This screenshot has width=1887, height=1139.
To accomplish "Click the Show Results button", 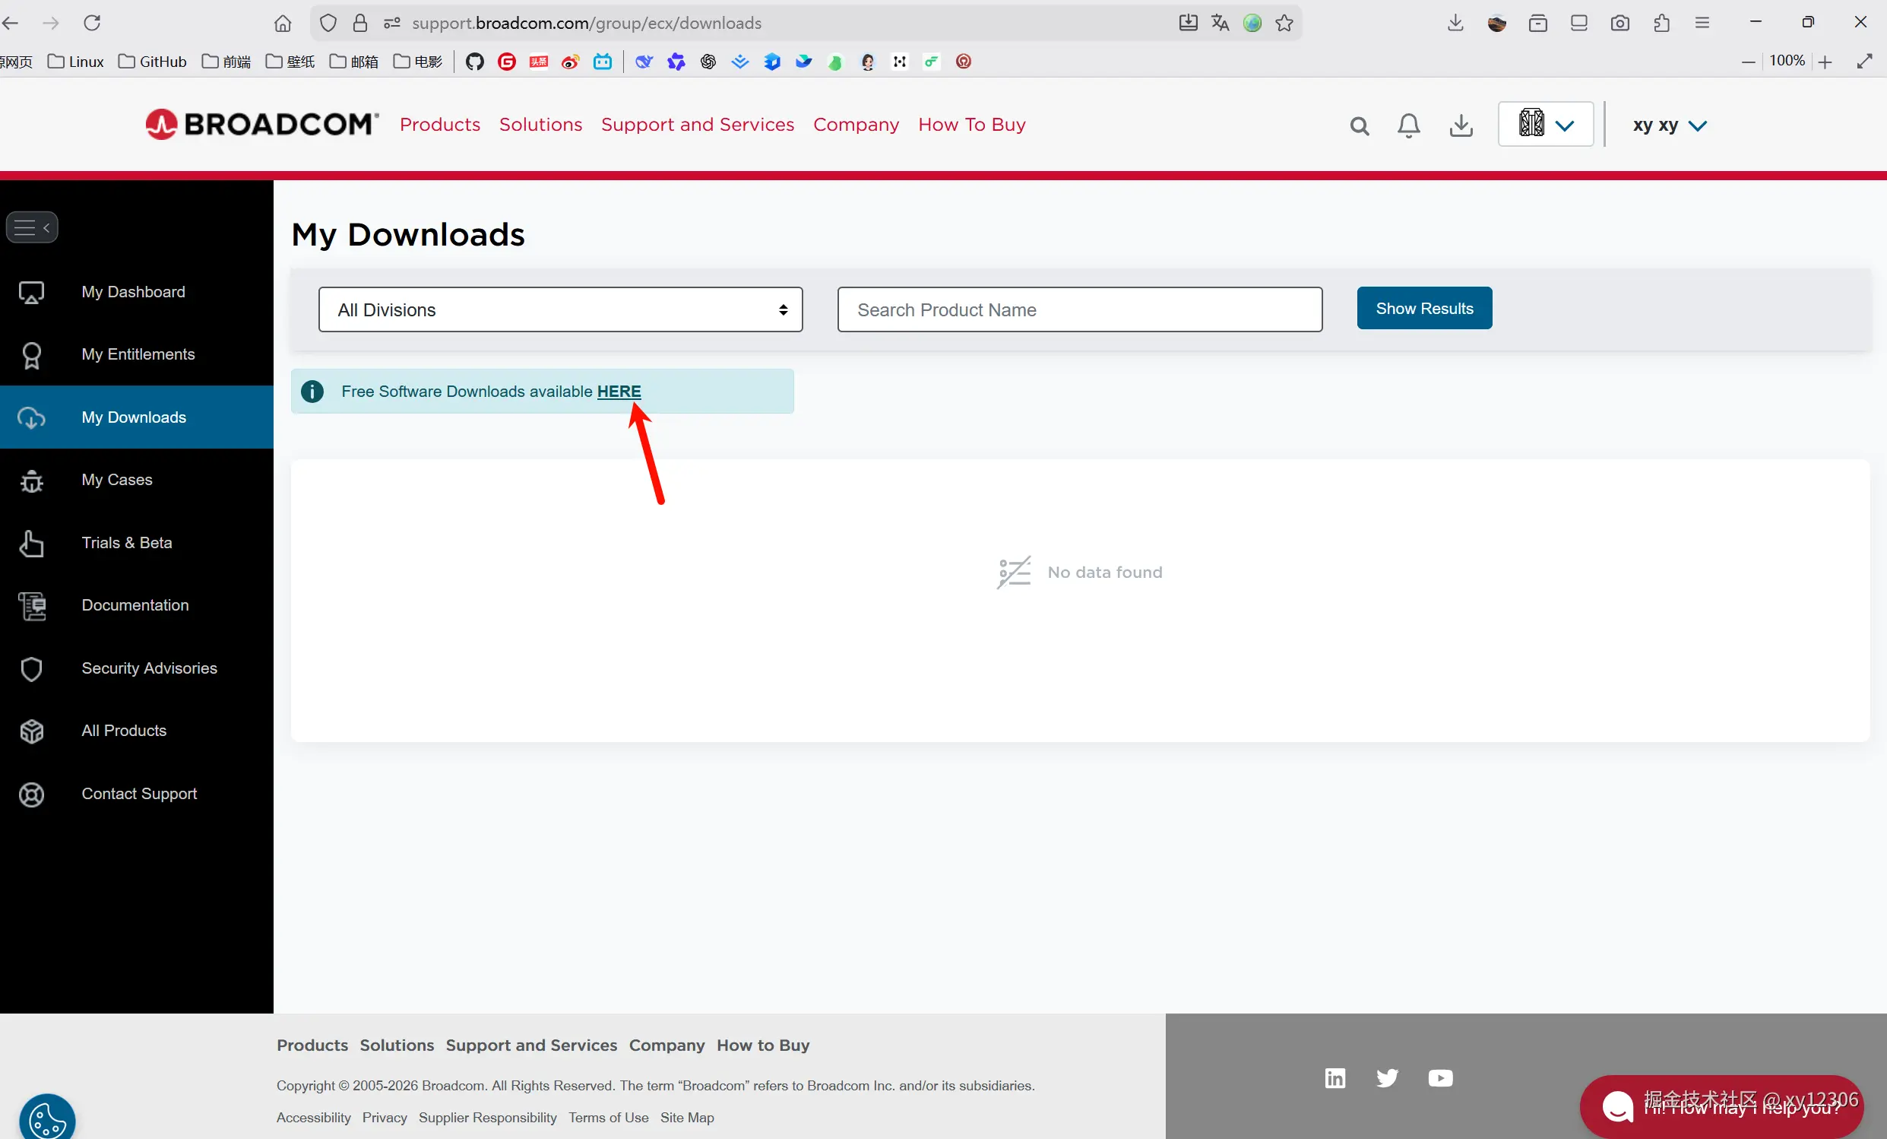I will tap(1423, 308).
